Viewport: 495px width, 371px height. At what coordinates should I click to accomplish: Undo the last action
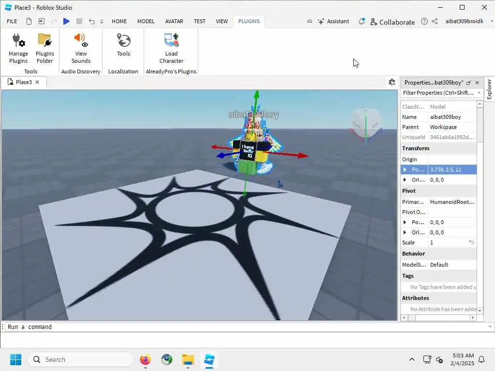coord(91,21)
